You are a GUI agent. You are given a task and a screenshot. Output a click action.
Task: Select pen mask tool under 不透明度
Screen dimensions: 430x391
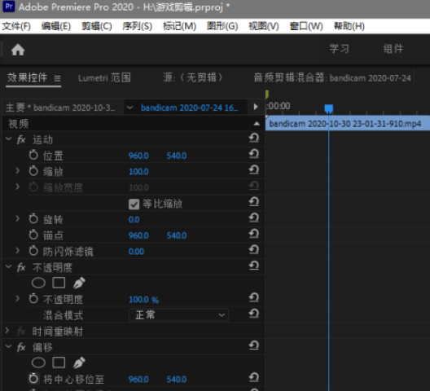(x=79, y=283)
